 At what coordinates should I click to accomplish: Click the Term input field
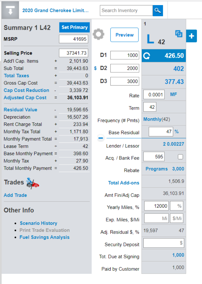pyautogui.click(x=150, y=107)
